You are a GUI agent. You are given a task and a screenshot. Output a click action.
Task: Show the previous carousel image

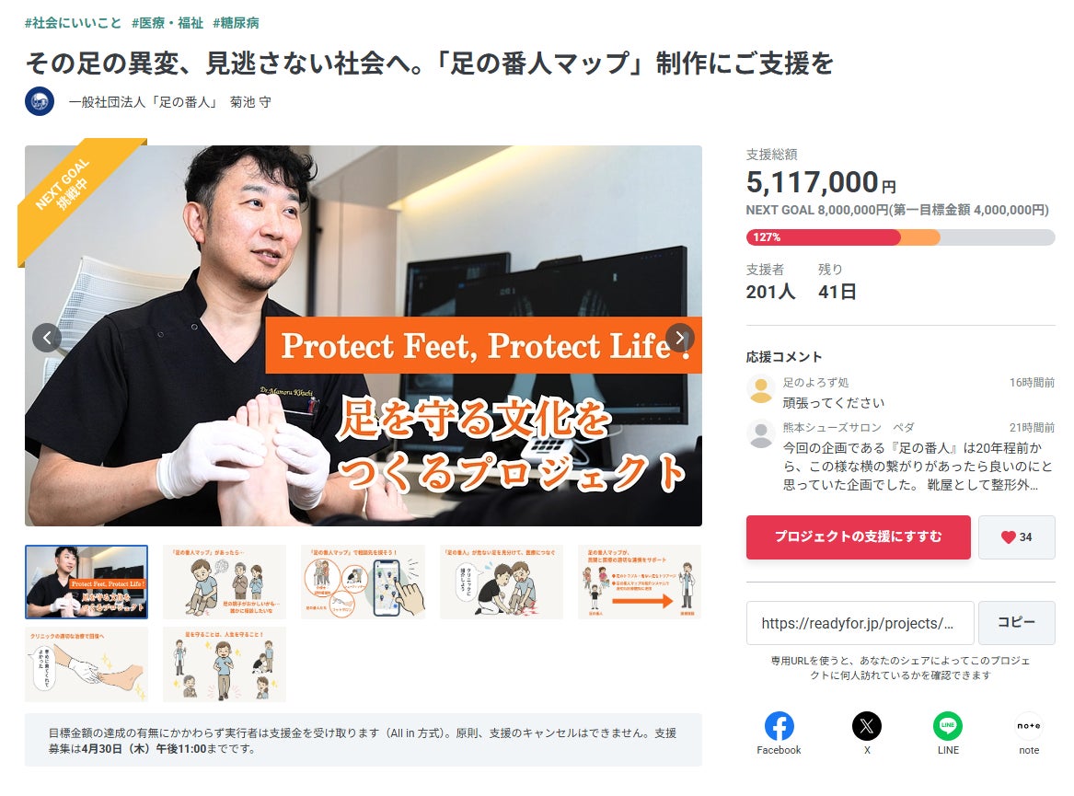pos(47,338)
